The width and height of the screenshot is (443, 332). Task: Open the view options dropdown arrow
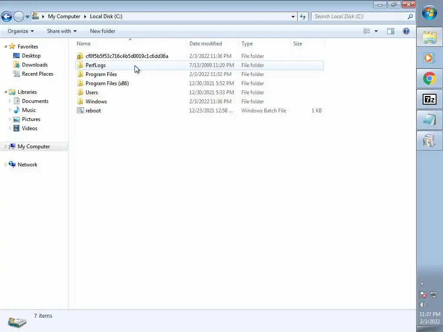click(x=376, y=31)
